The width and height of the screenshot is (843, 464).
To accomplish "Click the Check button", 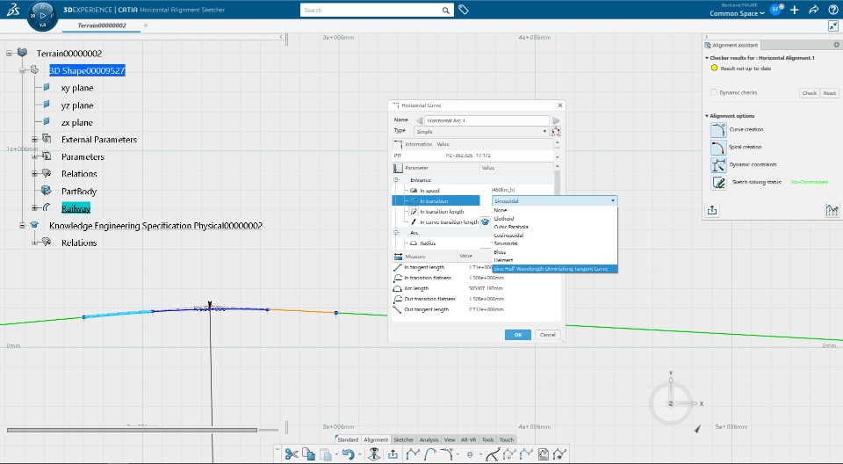I will point(809,93).
